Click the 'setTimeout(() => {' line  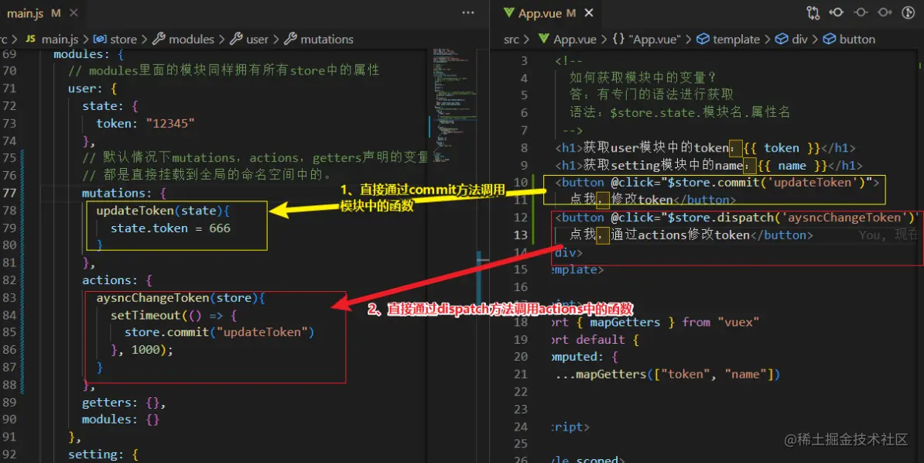tap(174, 315)
